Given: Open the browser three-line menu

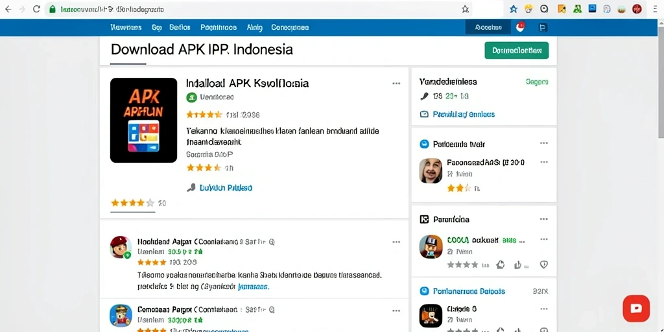Looking at the screenshot, I should (x=656, y=9).
